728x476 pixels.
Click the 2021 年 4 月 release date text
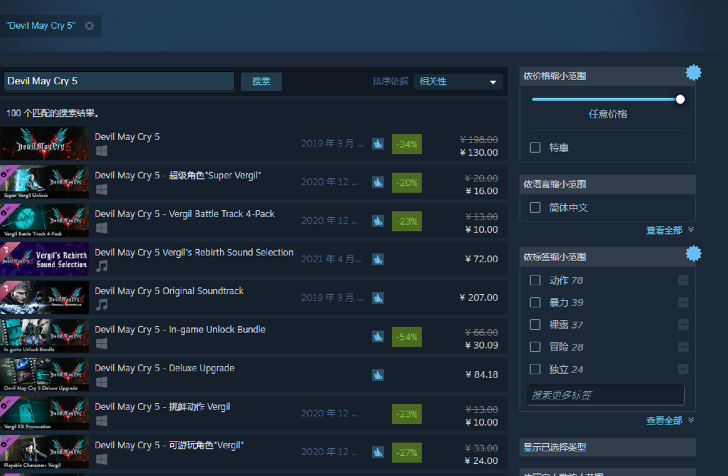point(331,259)
